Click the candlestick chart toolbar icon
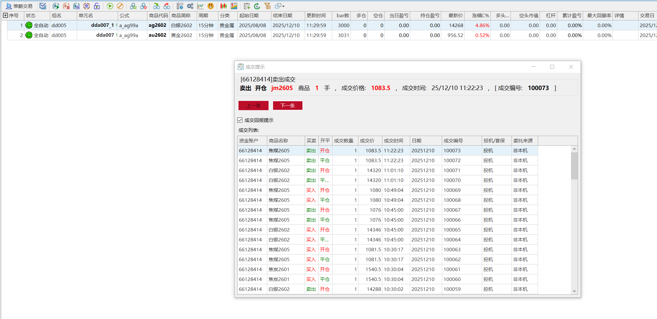657x319 pixels. [223, 6]
